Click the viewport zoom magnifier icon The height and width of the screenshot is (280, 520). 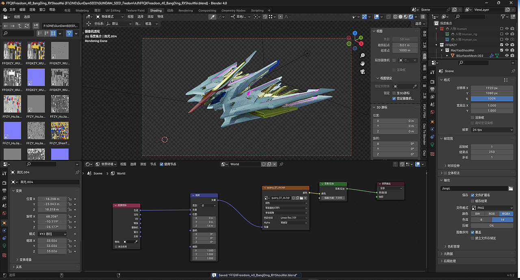362,55
